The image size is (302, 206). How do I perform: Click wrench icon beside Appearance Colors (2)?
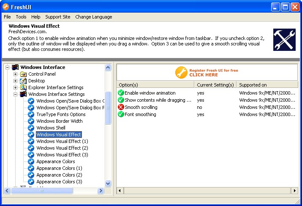[x=31, y=175]
